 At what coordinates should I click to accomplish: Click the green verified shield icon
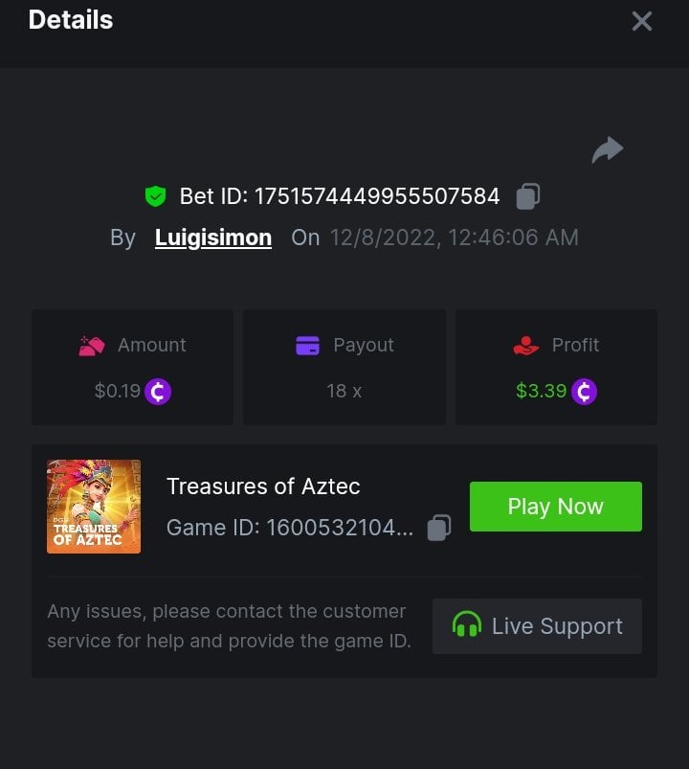(155, 196)
